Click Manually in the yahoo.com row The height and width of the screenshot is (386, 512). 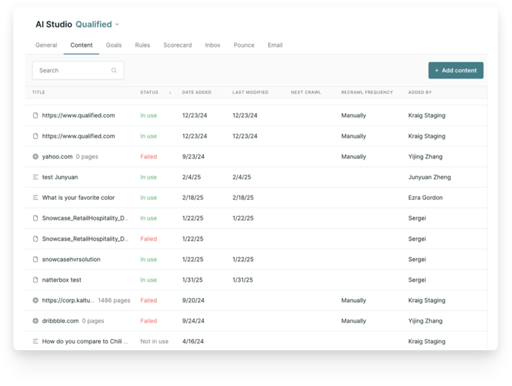point(353,157)
